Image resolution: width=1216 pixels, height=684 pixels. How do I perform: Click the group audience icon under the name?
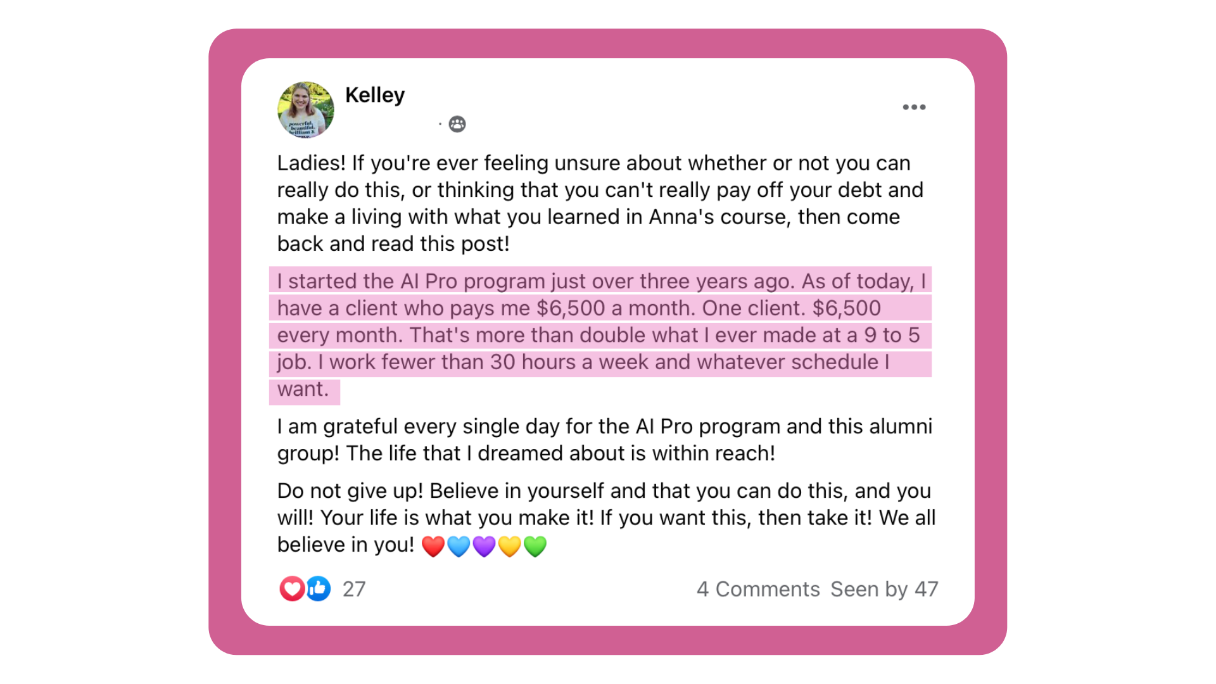(x=457, y=124)
